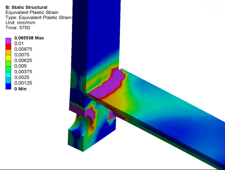The width and height of the screenshot is (225, 170).
Task: Click the "0 Min" legend label
Action: (x=21, y=89)
